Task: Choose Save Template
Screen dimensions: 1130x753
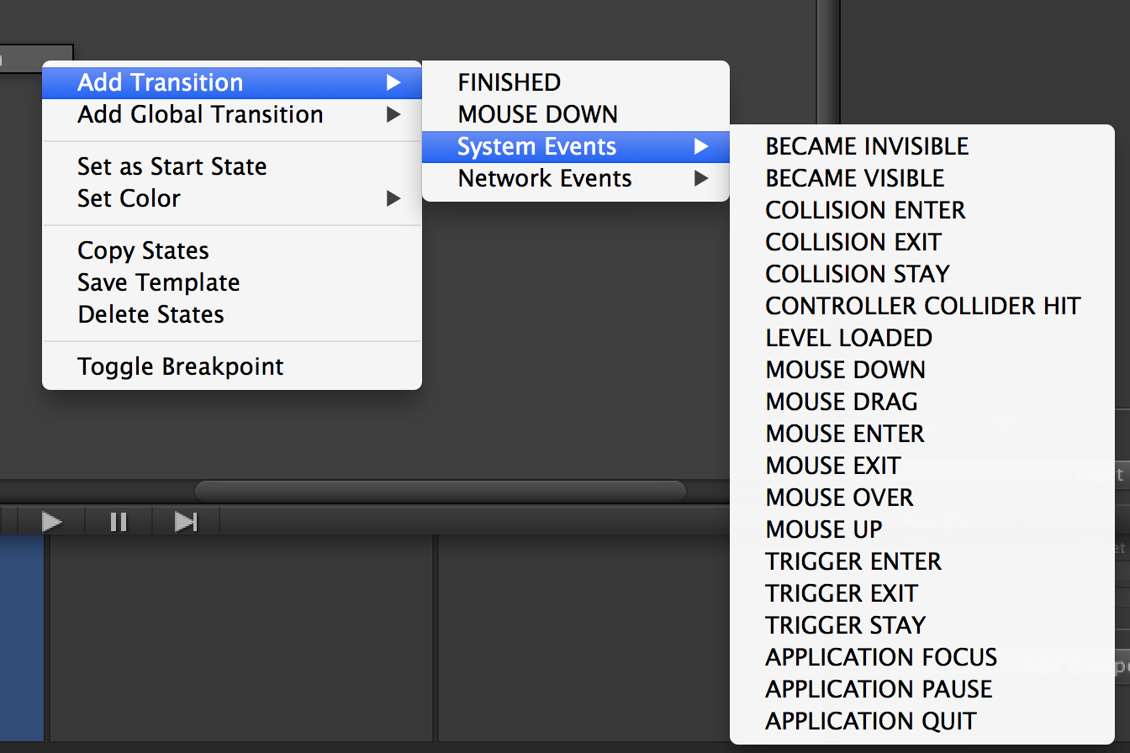Action: [x=159, y=282]
